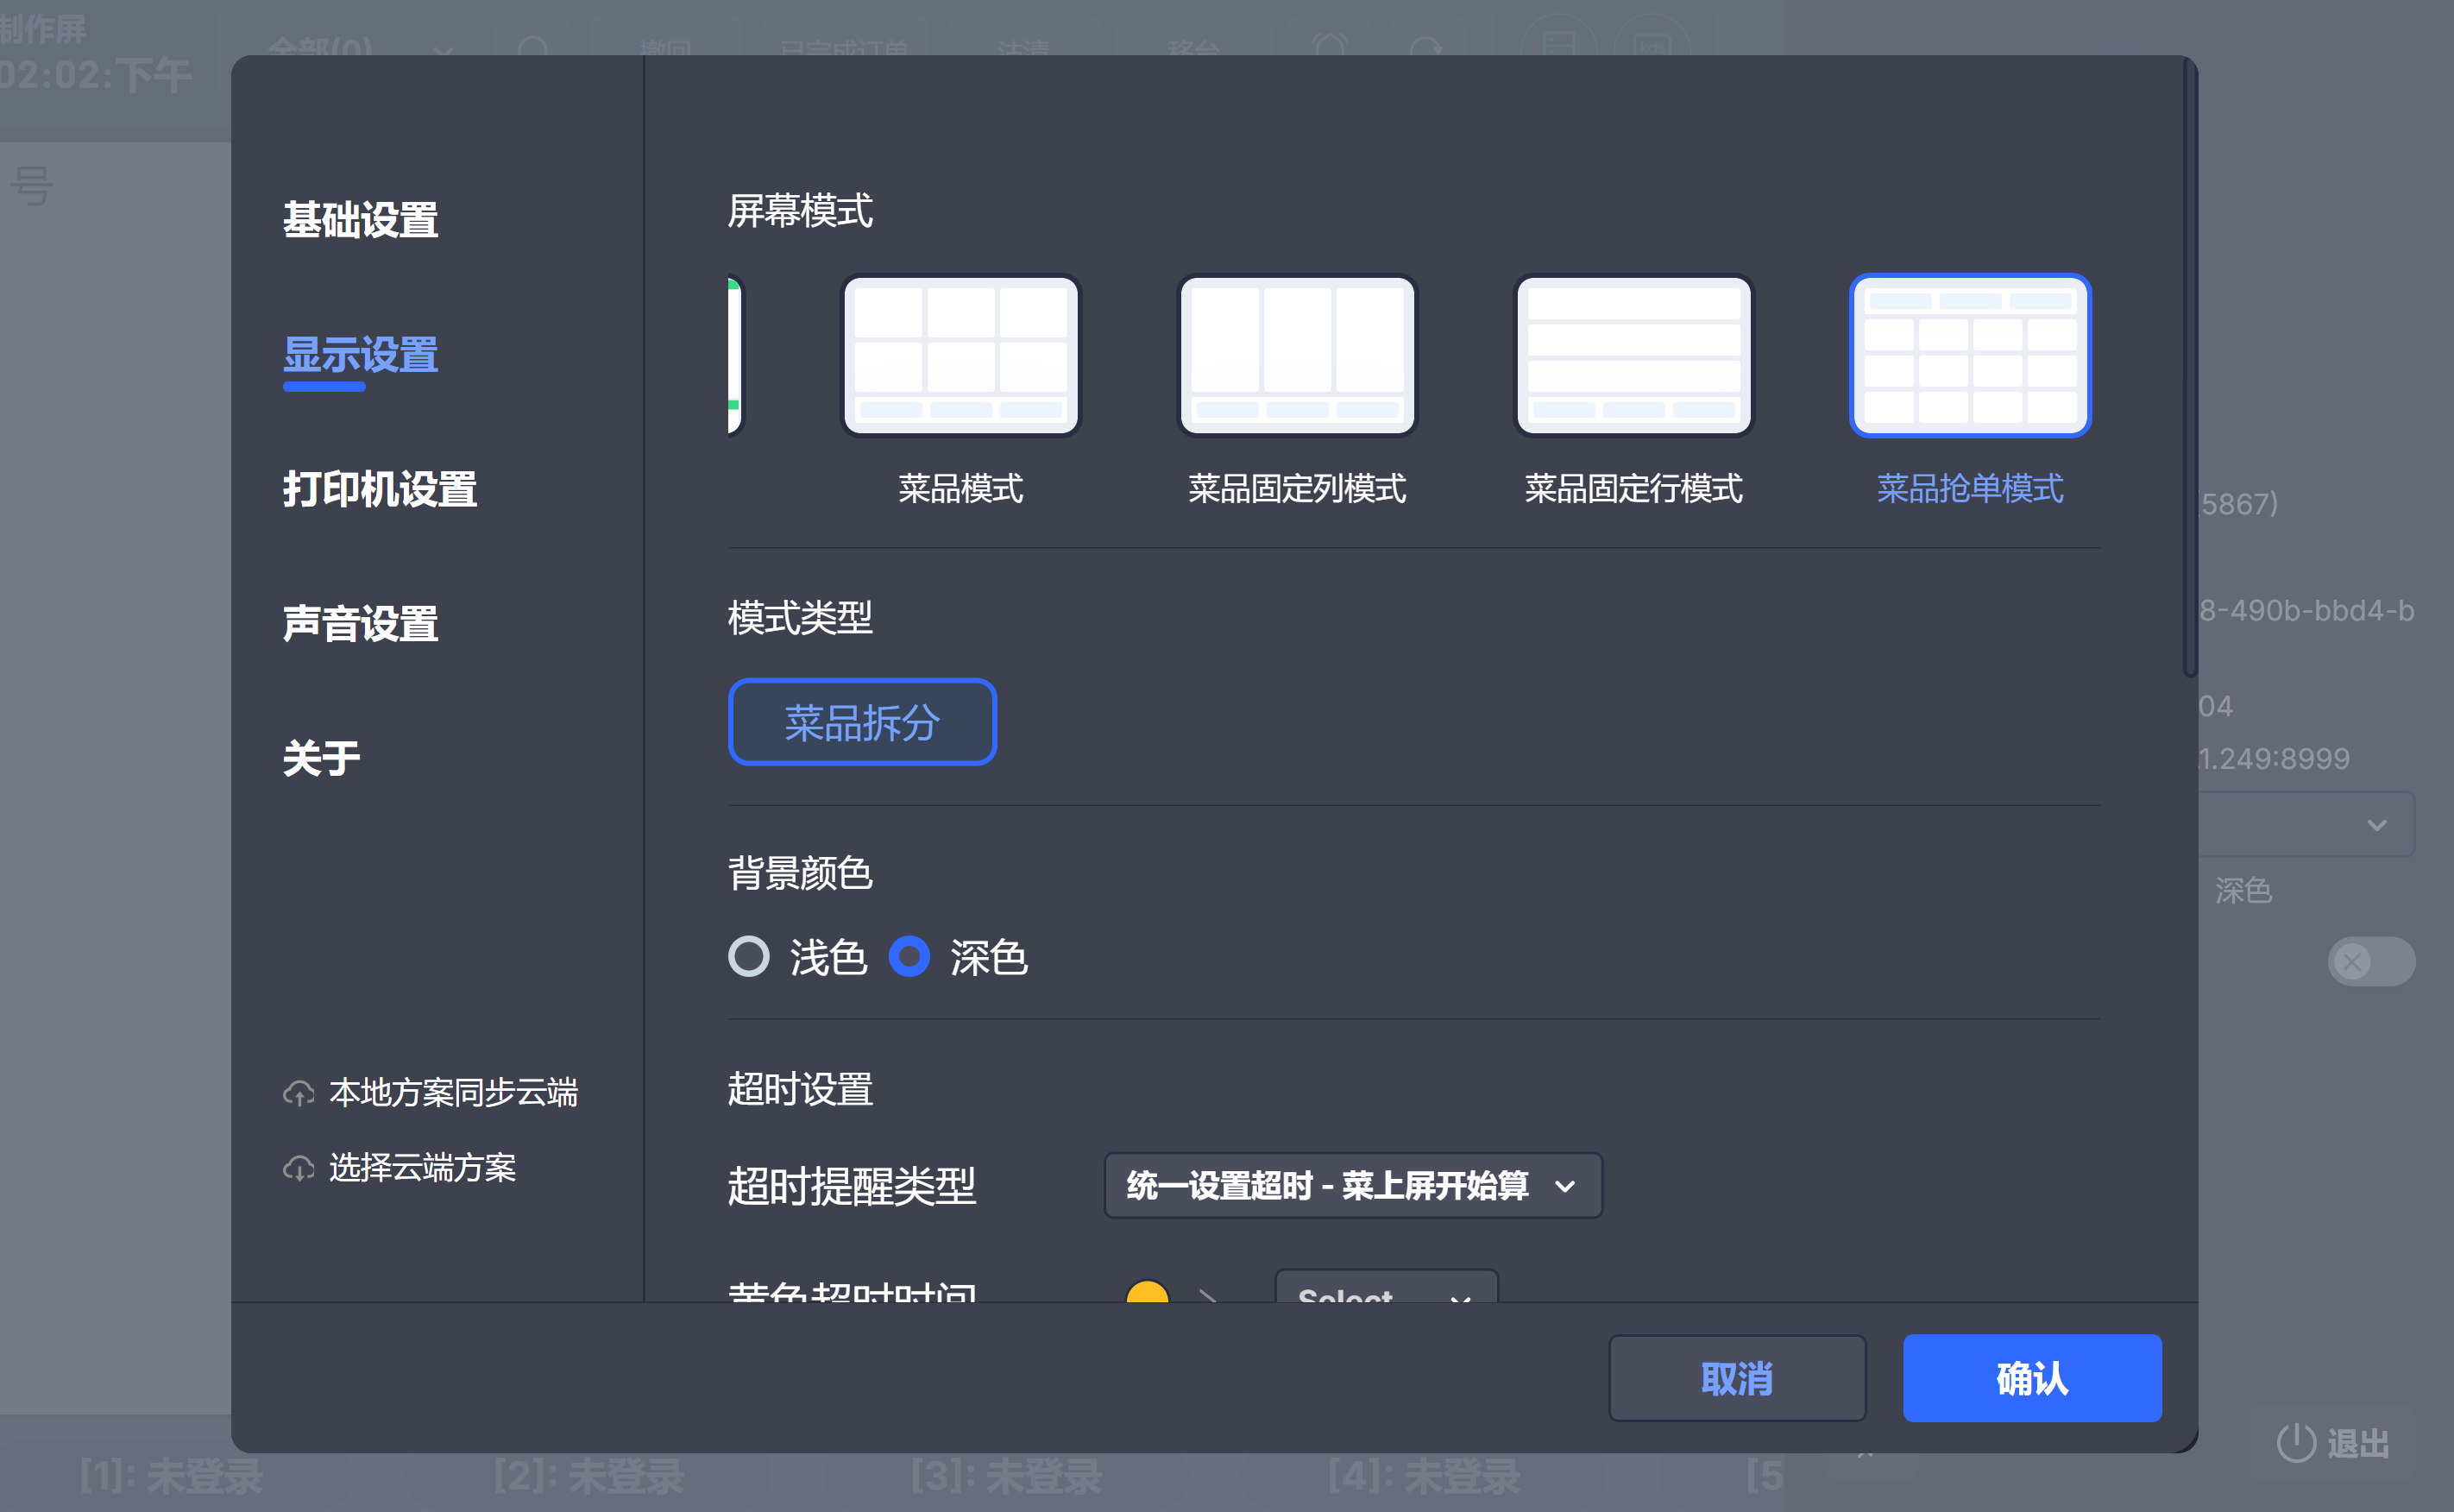Click the 菜品拆分 mode type button
2454x1512 pixels.
(x=862, y=722)
